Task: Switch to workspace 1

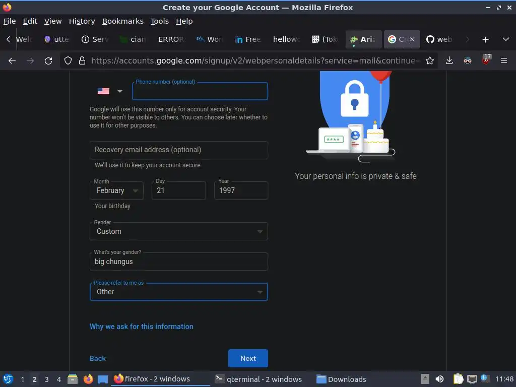Action: click(22, 379)
